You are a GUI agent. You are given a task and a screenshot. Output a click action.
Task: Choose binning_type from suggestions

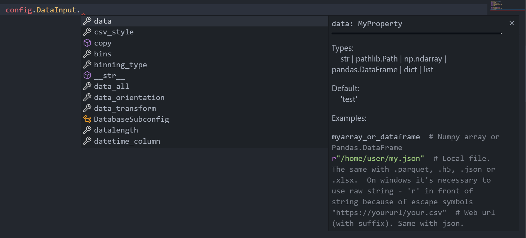pyautogui.click(x=204, y=65)
